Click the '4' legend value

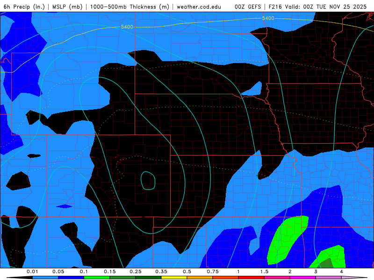(x=342, y=272)
